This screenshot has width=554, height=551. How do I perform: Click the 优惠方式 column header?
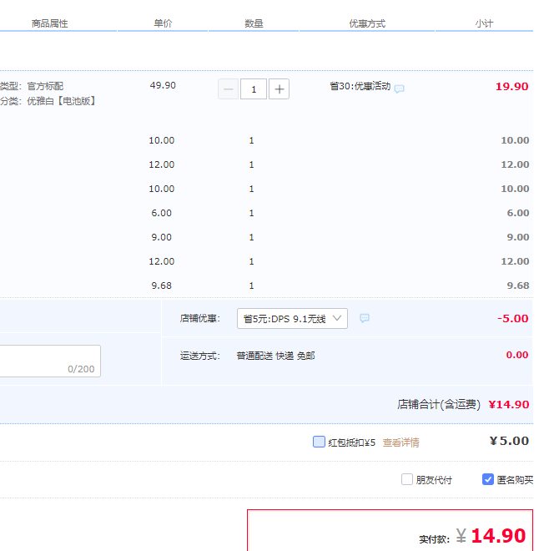click(367, 23)
